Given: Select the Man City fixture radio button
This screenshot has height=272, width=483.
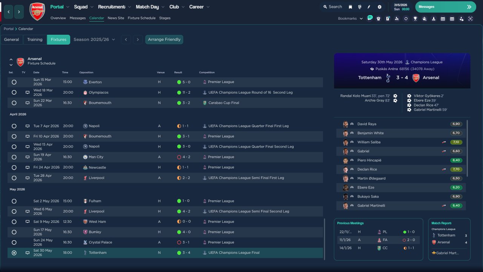Looking at the screenshot, I should coord(14,157).
